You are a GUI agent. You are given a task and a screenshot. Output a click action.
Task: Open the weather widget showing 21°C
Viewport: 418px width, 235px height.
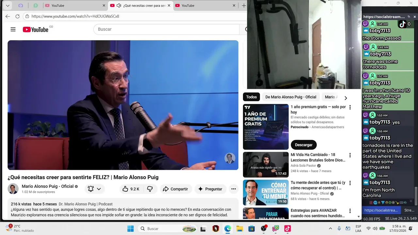tap(20, 228)
